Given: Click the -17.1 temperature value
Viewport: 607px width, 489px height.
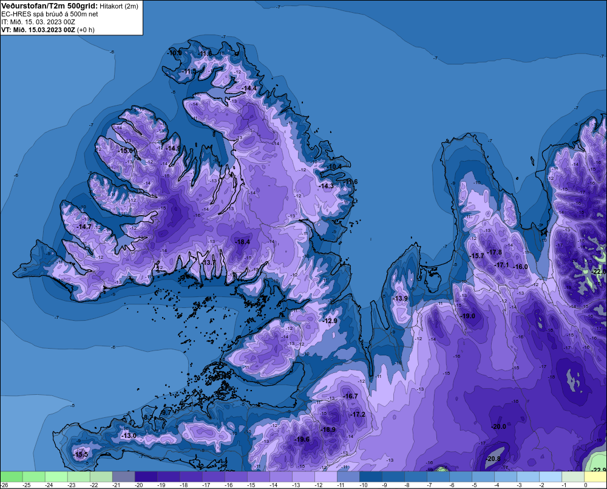Looking at the screenshot, I should 502,265.
